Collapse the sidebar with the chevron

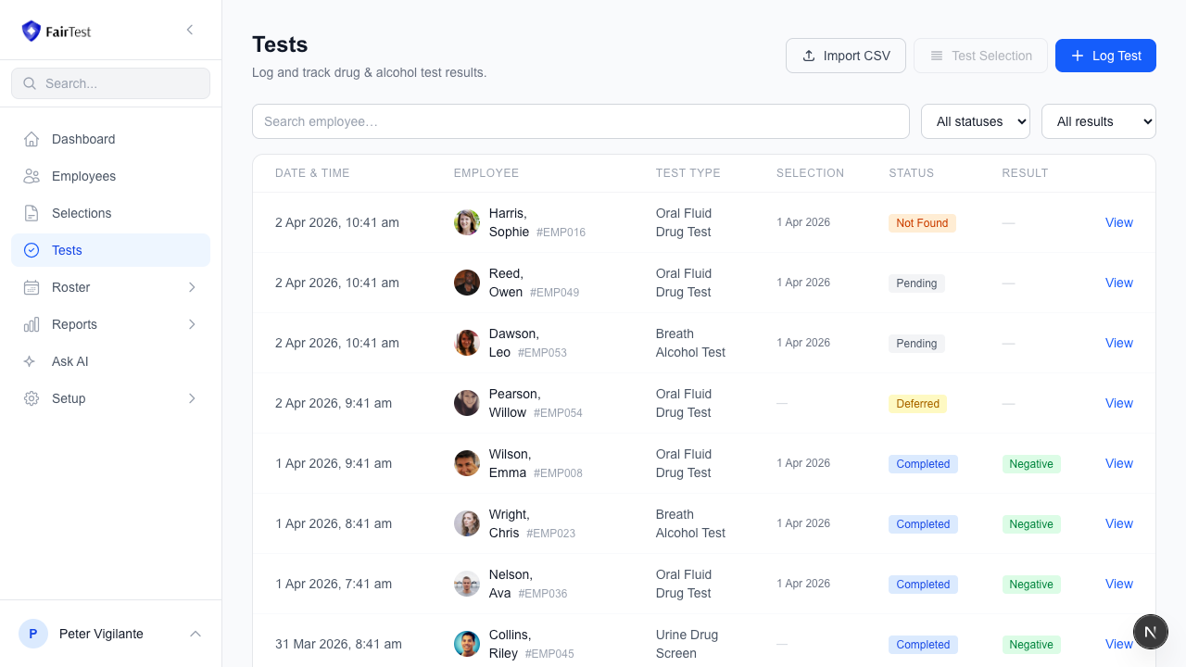(190, 30)
